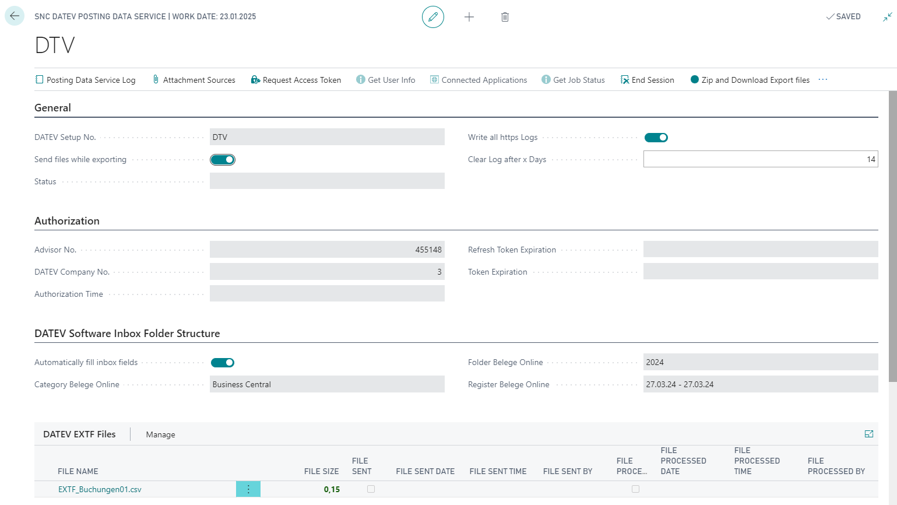Show more actions with the ellipsis

tap(822, 80)
